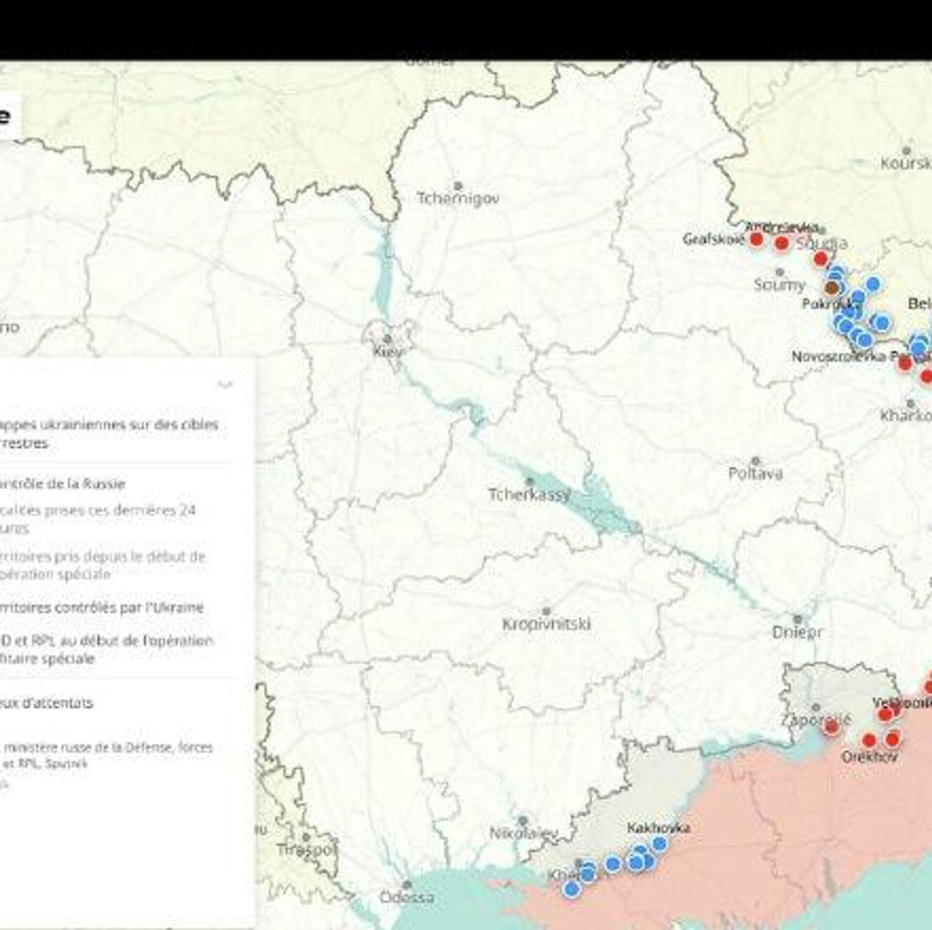Image resolution: width=932 pixels, height=930 pixels.
Task: Click the red marker under the Andreïevka label
Action: coord(782,243)
